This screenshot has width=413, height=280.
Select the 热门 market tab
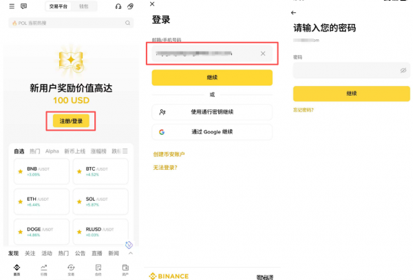35,151
